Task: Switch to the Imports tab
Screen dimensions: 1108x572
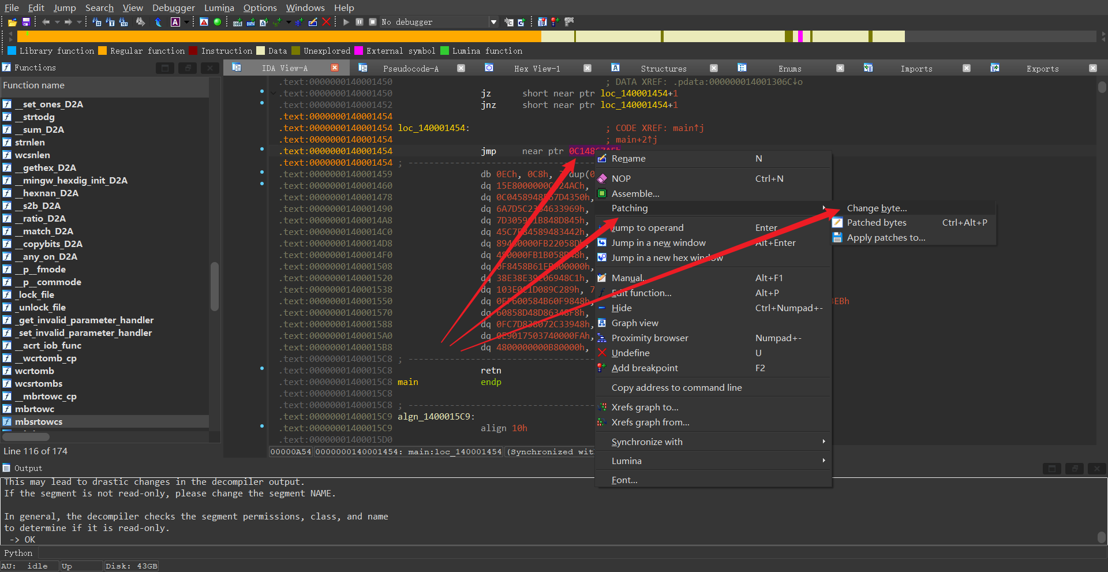Action: pyautogui.click(x=916, y=68)
